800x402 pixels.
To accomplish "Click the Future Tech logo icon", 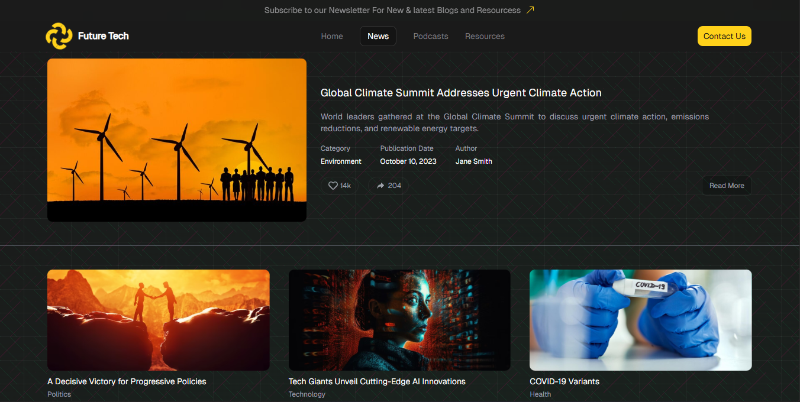I will click(x=59, y=36).
